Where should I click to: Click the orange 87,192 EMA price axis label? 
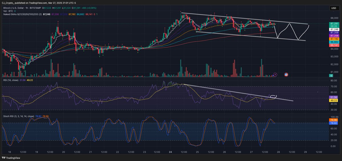(334, 39)
